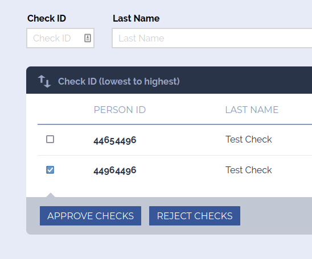Click the LAST NAME column header
312x259 pixels.
pos(252,110)
